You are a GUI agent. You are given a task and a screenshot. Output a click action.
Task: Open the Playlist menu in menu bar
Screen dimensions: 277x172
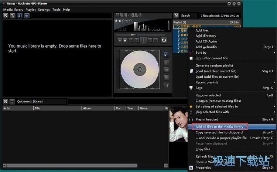(x=31, y=10)
